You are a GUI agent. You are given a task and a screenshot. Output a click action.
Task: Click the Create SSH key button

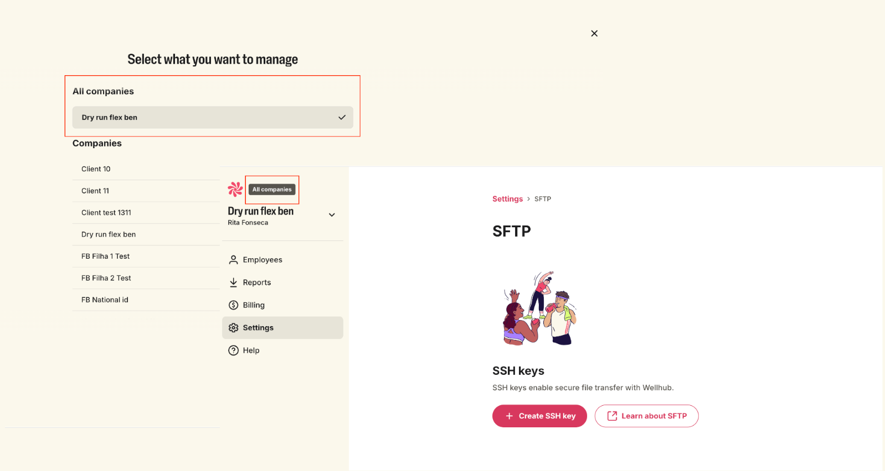(x=539, y=416)
